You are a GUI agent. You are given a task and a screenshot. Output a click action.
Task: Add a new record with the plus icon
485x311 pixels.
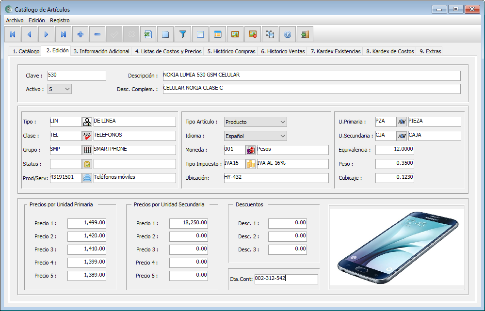tap(81, 34)
